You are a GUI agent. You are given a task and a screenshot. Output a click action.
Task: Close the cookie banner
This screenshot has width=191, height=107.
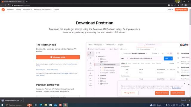point(184,83)
